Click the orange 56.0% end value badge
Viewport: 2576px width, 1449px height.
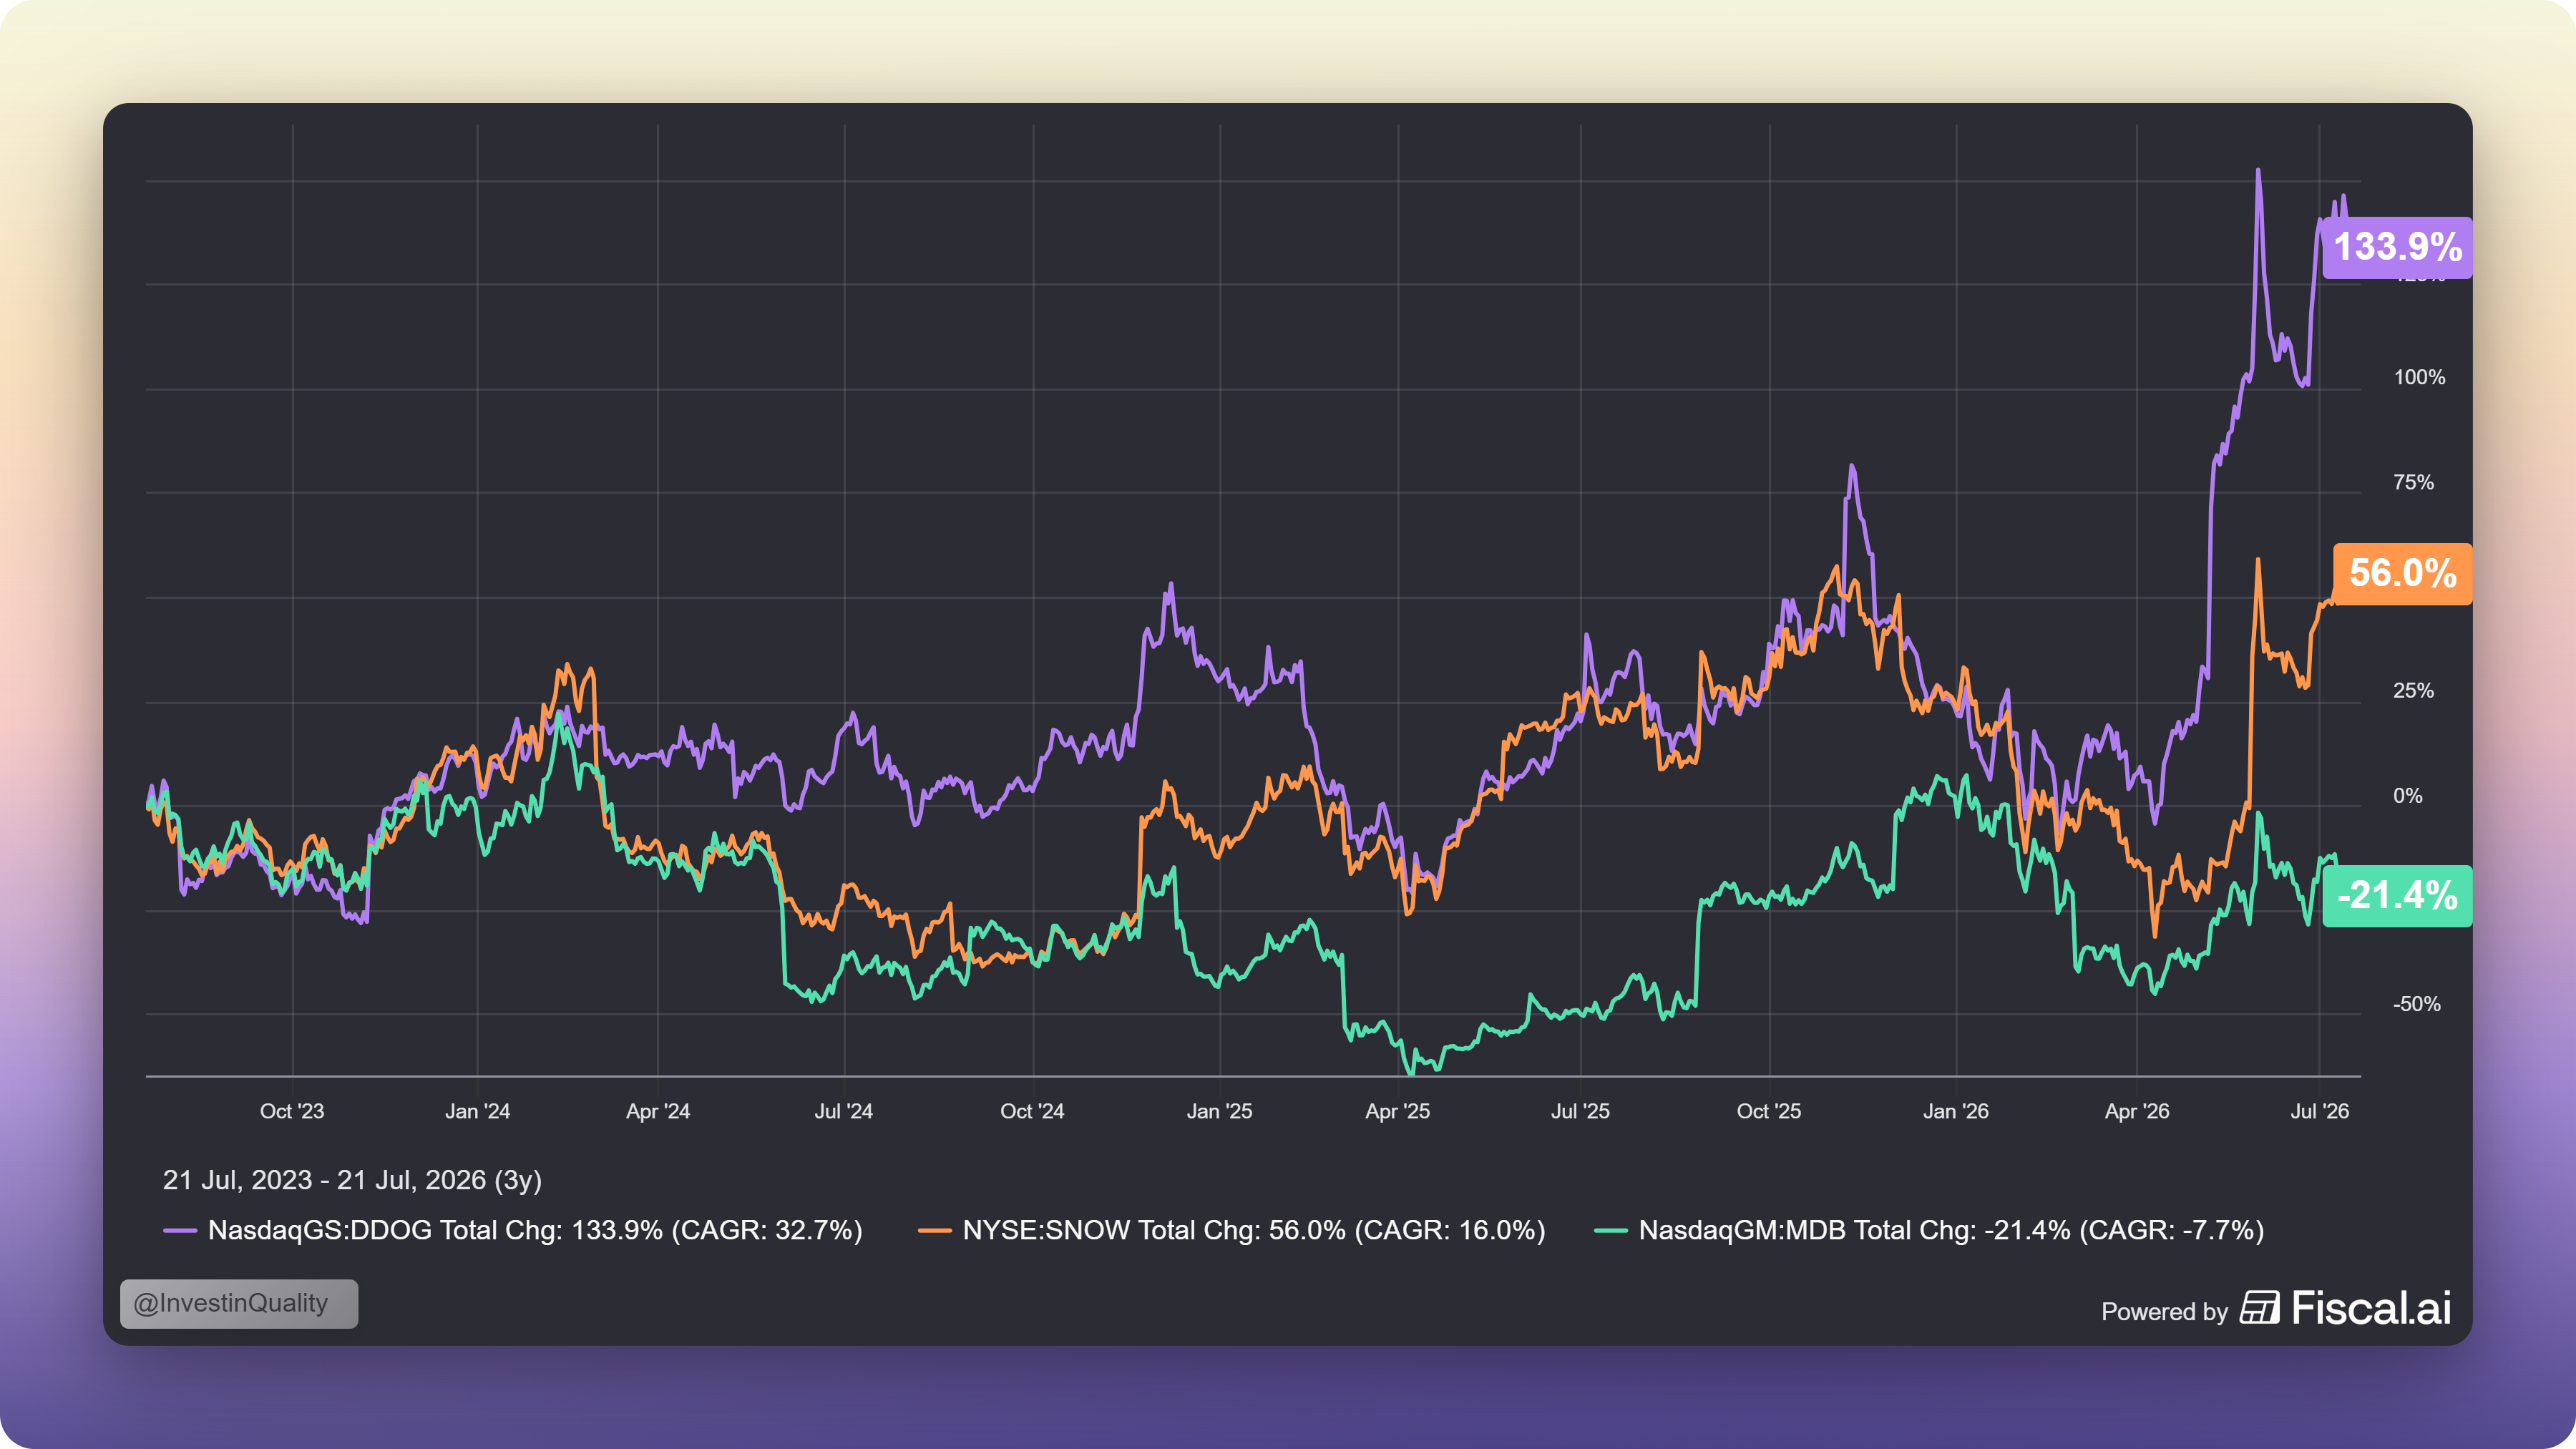click(2402, 574)
